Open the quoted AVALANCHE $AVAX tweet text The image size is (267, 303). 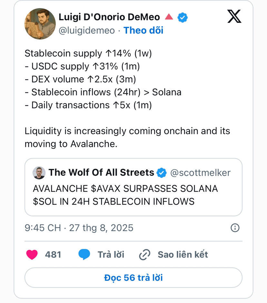pos(125,195)
